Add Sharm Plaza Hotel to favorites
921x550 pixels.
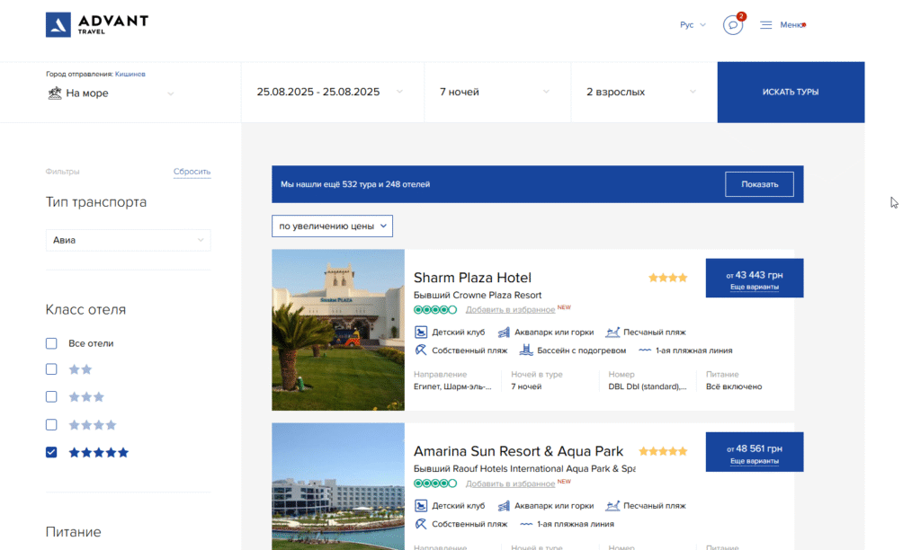[510, 309]
